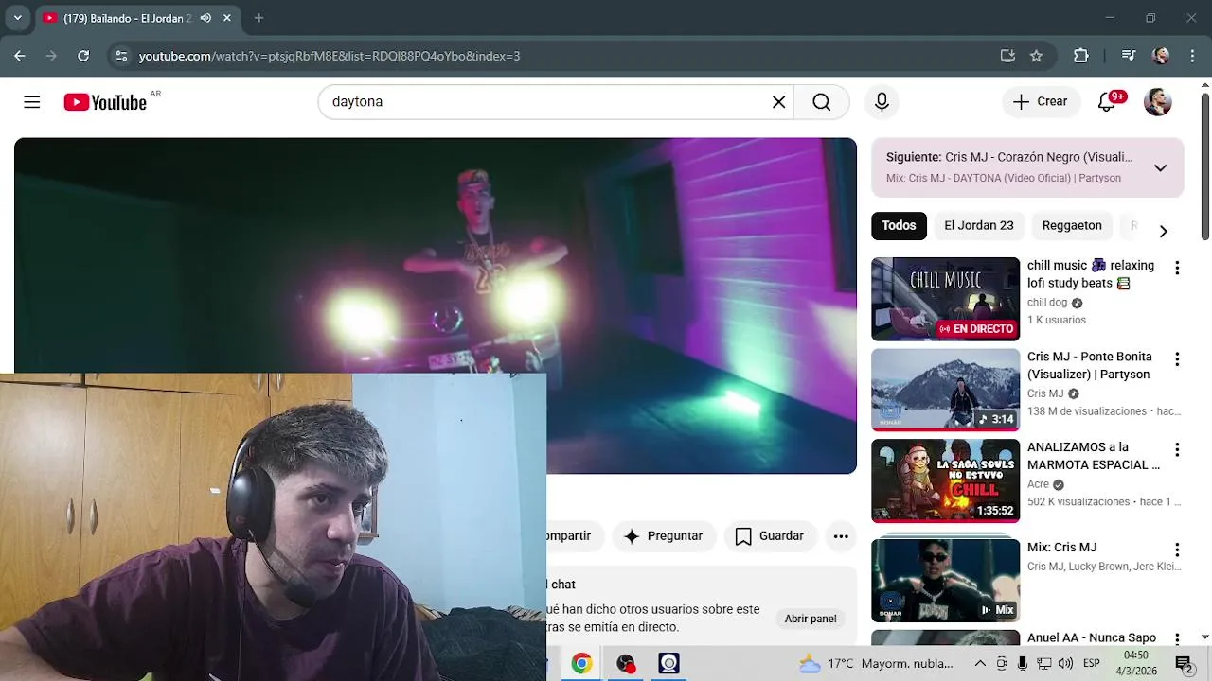
Task: Open options for 'ANALIZAMOS a la MARMOTA' video
Action: click(x=1177, y=450)
